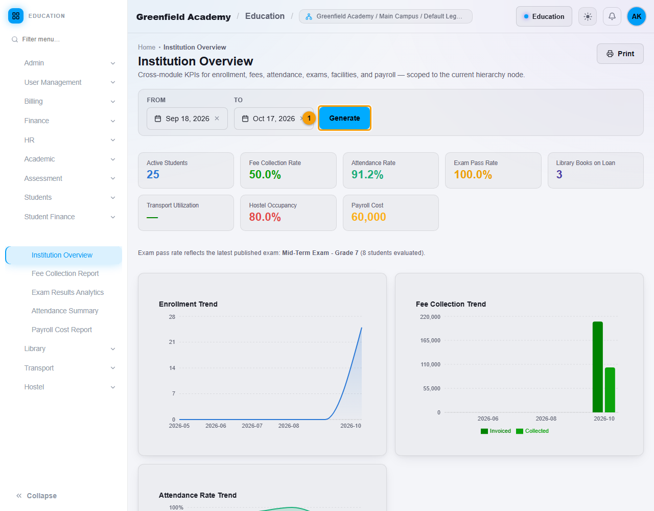Clear the Sep 18, 2026 from date

point(217,118)
